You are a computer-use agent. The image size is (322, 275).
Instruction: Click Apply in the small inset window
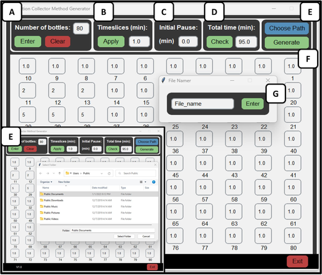(x=58, y=149)
